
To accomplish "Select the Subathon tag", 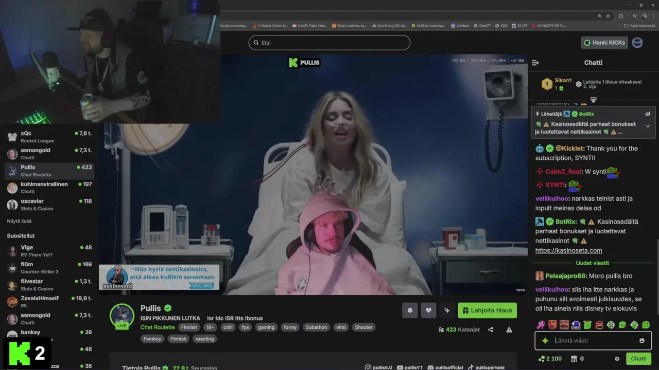I will pos(316,327).
